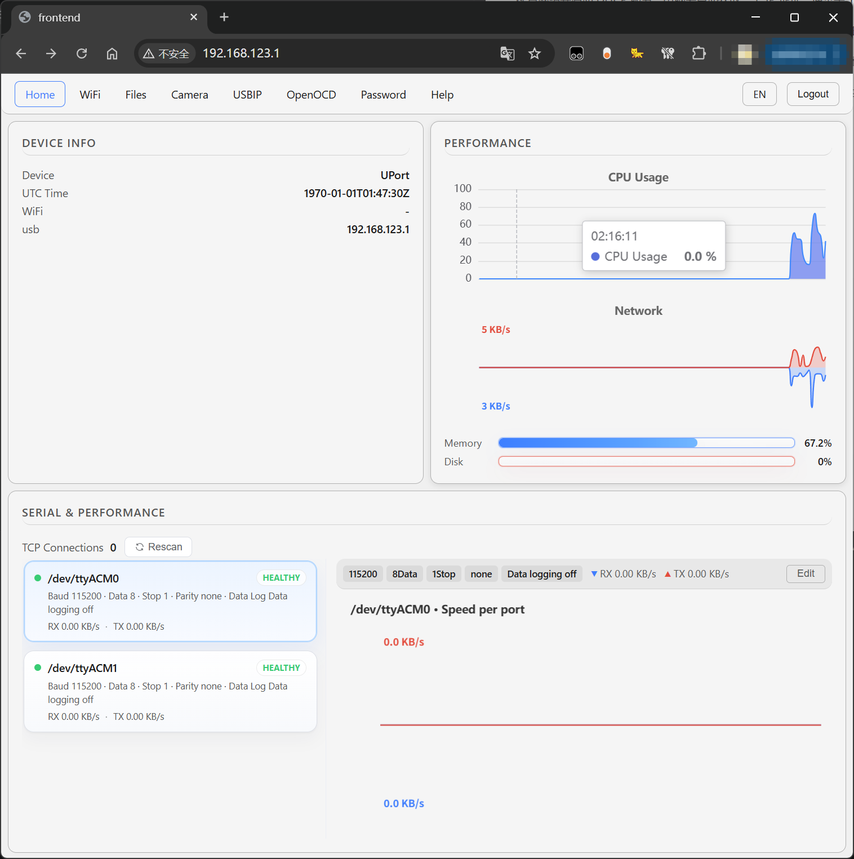Viewport: 854px width, 859px height.
Task: Click the TX 0.00 KB/s indicator in toolbar
Action: pos(697,574)
